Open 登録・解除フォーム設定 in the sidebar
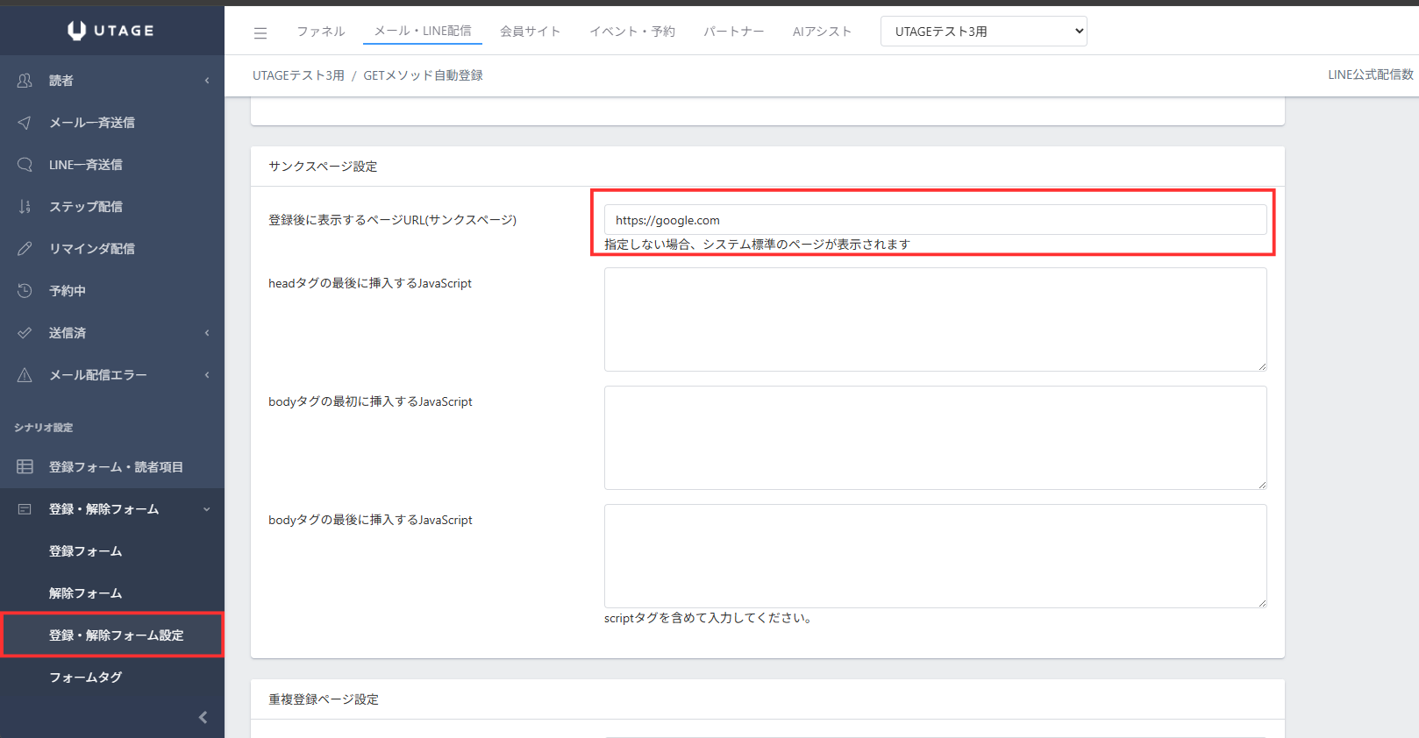The height and width of the screenshot is (738, 1419). [116, 635]
